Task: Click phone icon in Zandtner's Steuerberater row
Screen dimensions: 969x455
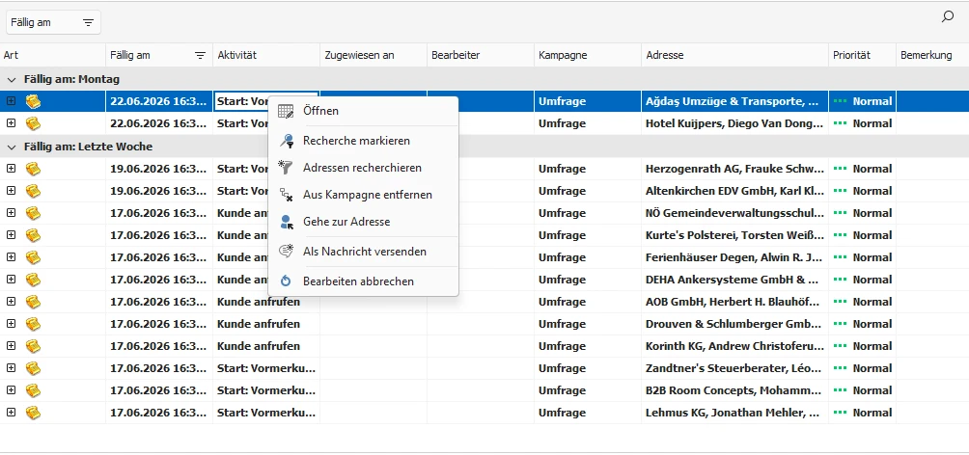Action: click(x=33, y=368)
